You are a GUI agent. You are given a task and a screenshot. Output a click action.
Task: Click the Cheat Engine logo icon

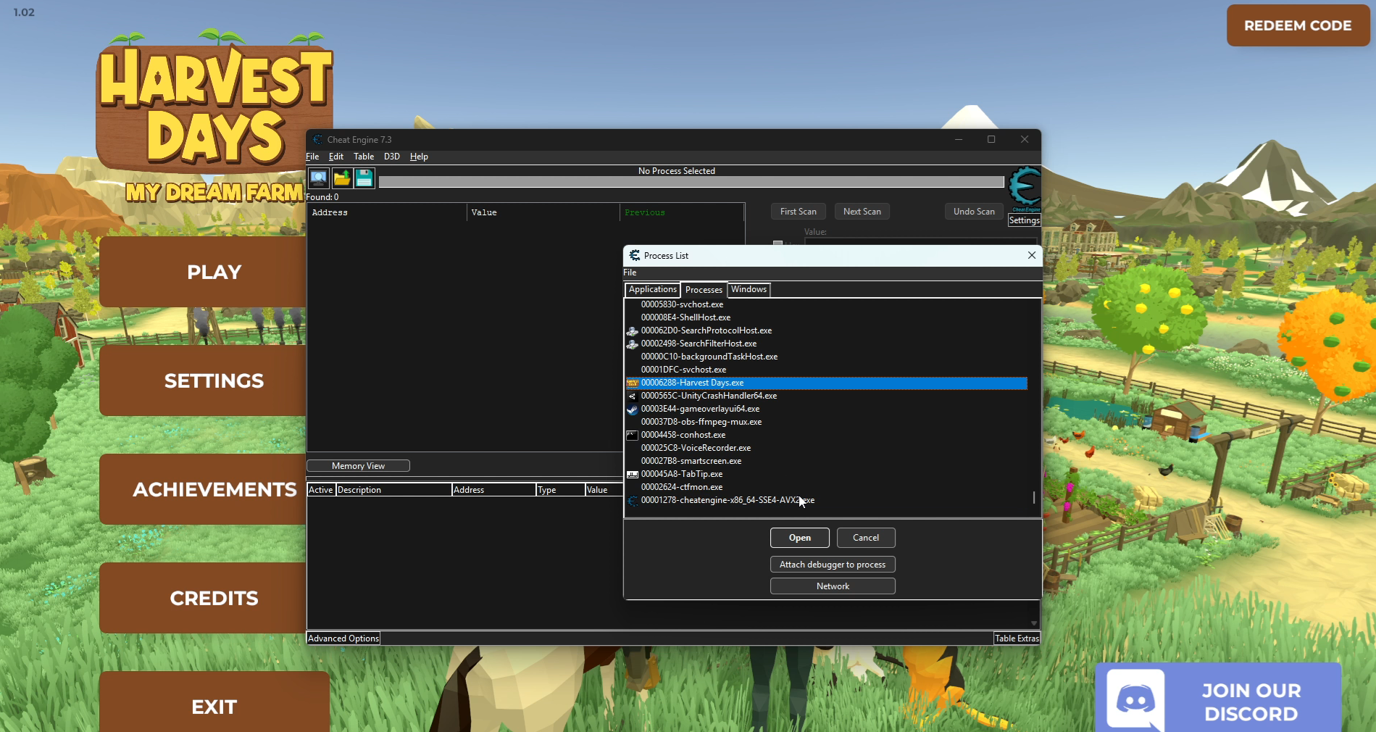[x=1025, y=188]
